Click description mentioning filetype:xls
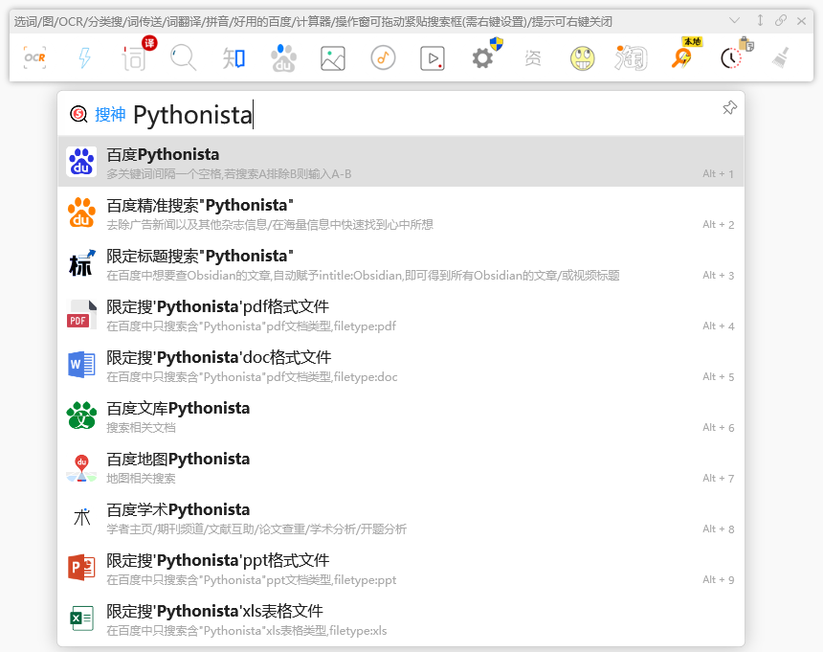The width and height of the screenshot is (823, 652). (247, 631)
